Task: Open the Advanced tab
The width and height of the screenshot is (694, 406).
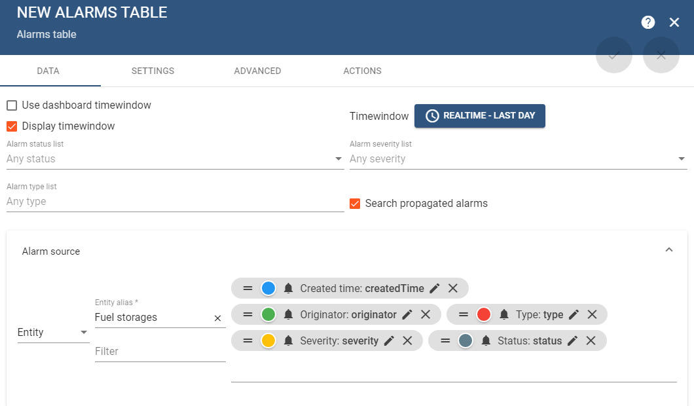Action: (257, 71)
